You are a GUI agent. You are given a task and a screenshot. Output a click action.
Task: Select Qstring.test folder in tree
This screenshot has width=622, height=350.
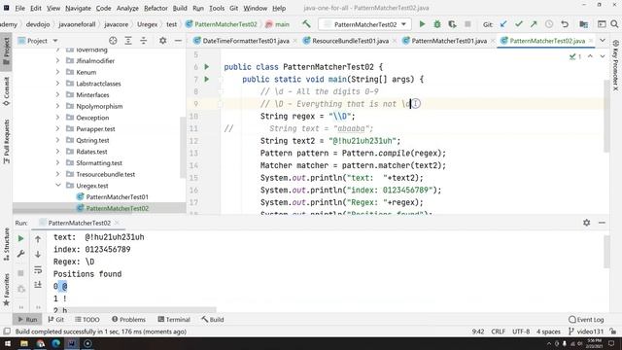tap(92, 140)
